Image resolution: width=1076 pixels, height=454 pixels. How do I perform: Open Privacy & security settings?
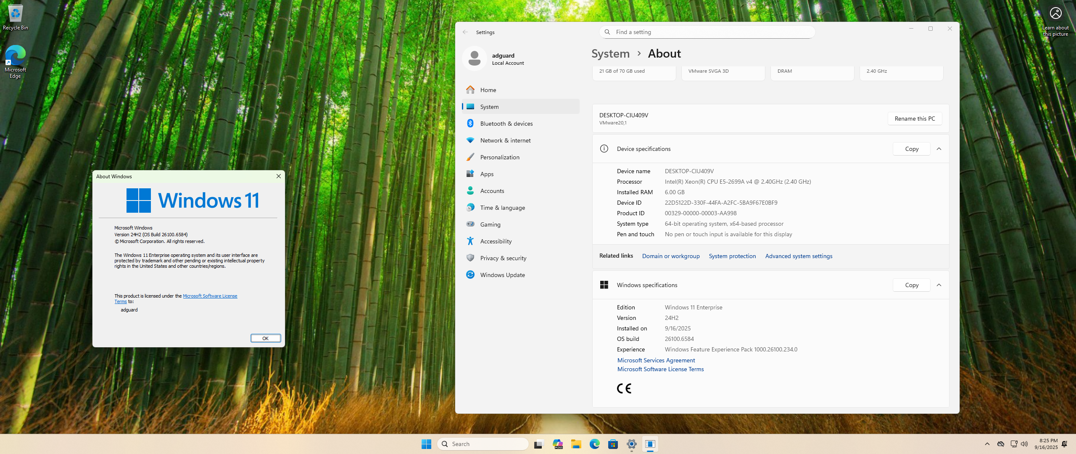pos(520,258)
